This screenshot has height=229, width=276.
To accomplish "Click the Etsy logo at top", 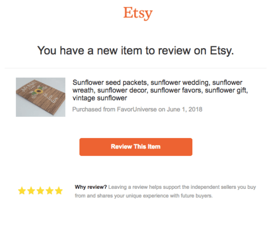I will pos(138,13).
